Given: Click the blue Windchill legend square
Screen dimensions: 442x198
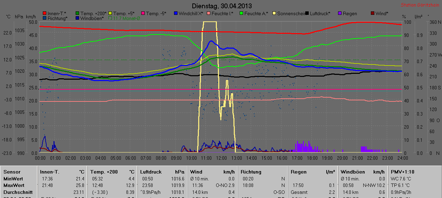Looking at the screenshot, I should 176,13.
